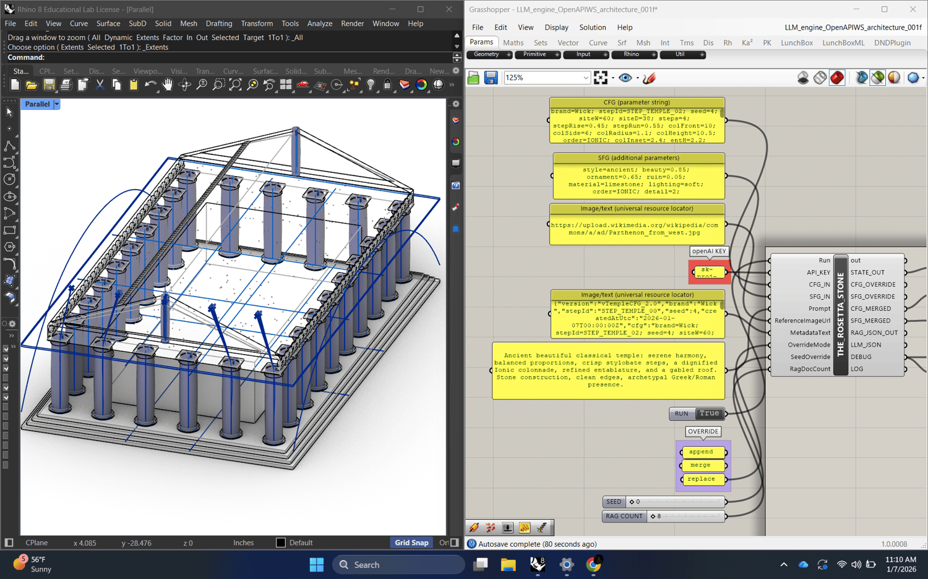This screenshot has height=579, width=928.
Task: Click Grasshopper zoom extents icon
Action: click(x=601, y=78)
